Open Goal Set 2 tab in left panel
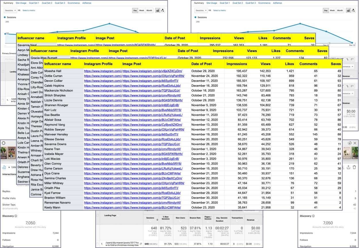This screenshot has width=359, height=248. (47, 3)
